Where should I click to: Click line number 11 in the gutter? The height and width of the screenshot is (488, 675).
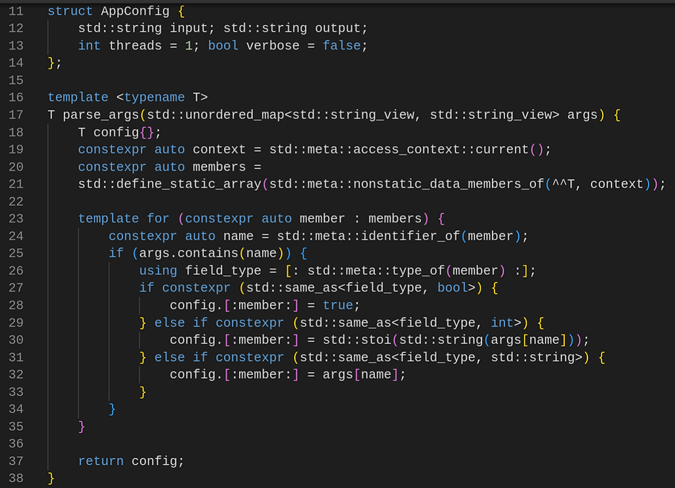click(x=16, y=11)
